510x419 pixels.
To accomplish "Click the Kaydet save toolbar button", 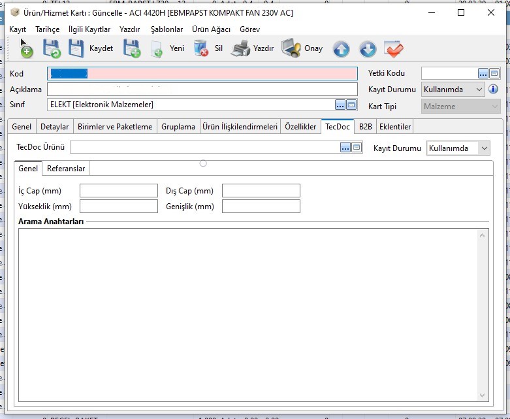I will tap(91, 48).
